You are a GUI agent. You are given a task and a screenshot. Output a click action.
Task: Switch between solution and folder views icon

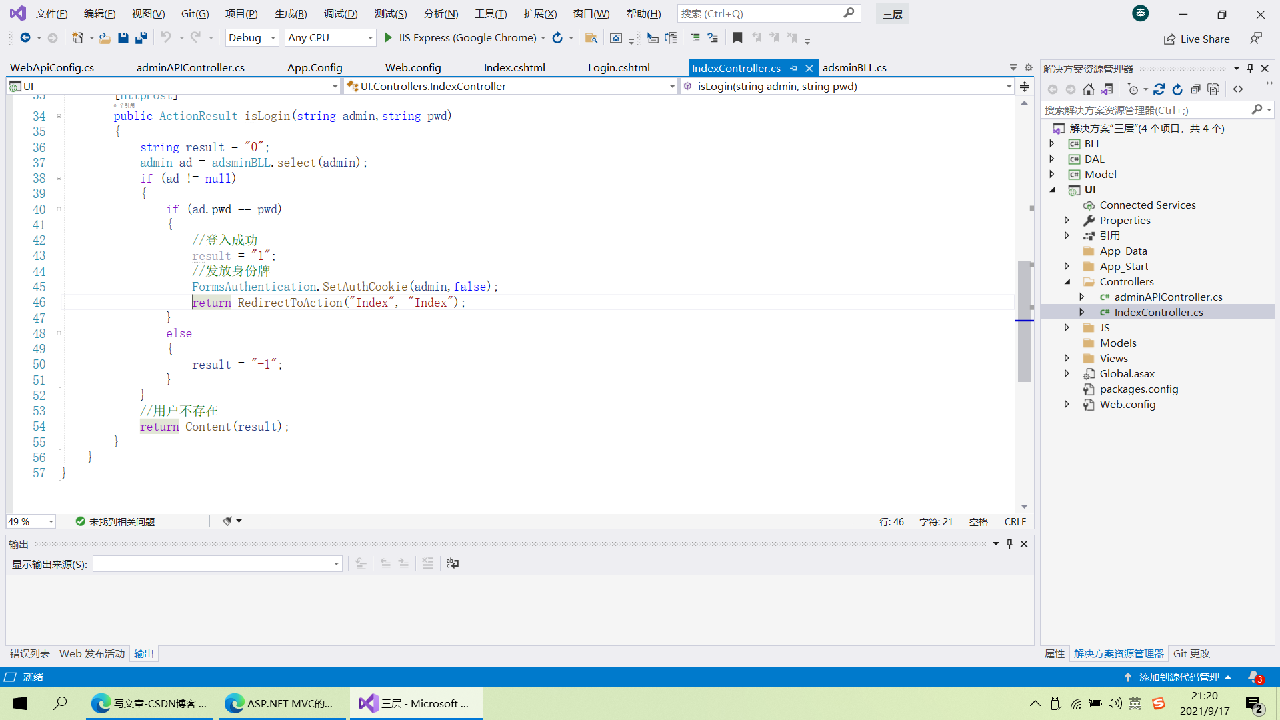1107,89
